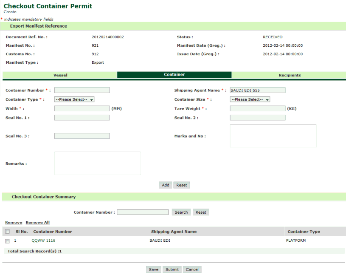Screen dimensions: 346x274
Task: Click the Search button for container number
Action: (181, 212)
